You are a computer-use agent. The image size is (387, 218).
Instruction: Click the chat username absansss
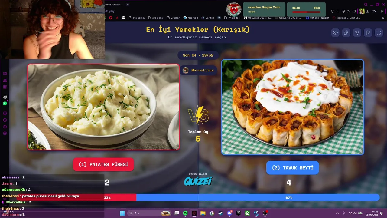click(x=11, y=177)
